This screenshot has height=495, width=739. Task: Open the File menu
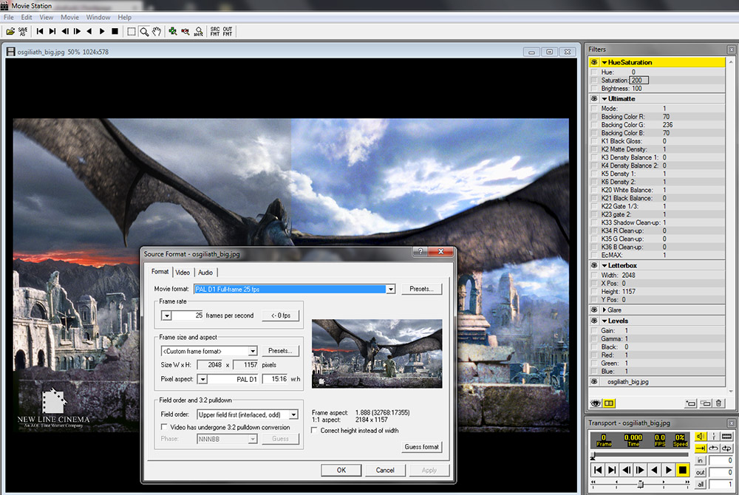coord(8,18)
